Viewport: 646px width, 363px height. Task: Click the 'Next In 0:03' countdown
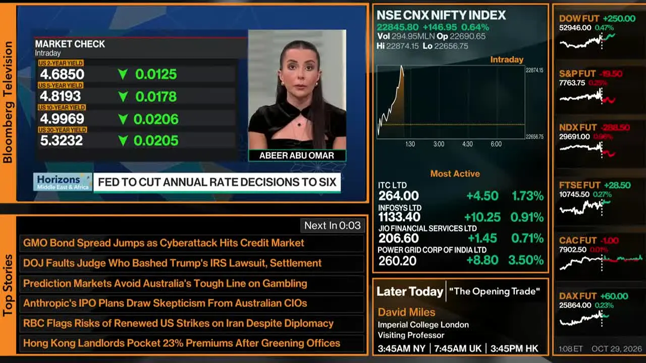332,225
